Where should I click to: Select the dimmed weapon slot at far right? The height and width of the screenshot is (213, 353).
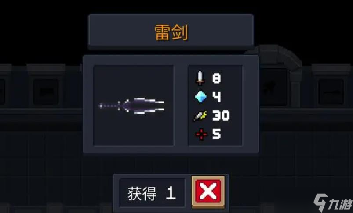pos(331,92)
